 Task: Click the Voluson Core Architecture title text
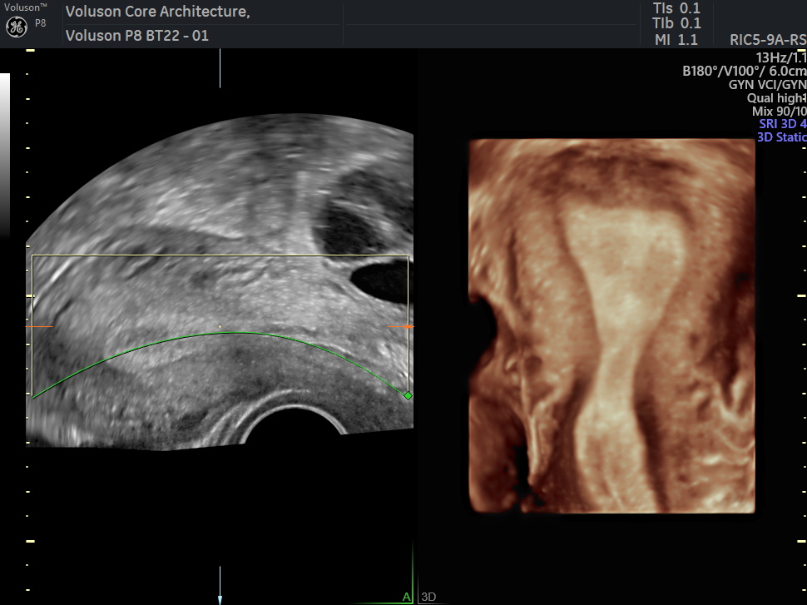157,12
